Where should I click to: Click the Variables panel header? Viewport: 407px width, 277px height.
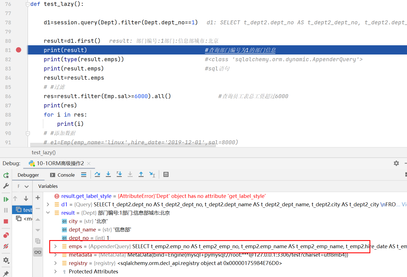pos(48,186)
